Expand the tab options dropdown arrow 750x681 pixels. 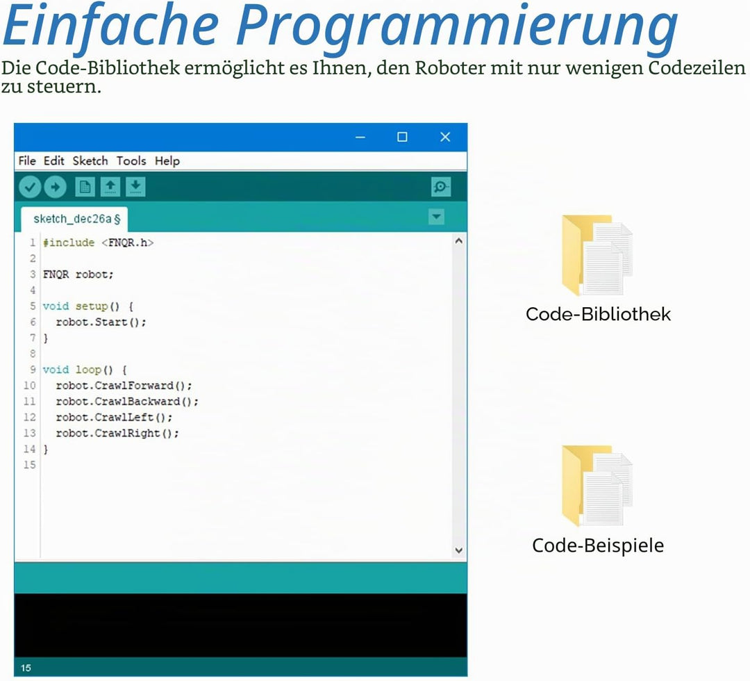(436, 217)
